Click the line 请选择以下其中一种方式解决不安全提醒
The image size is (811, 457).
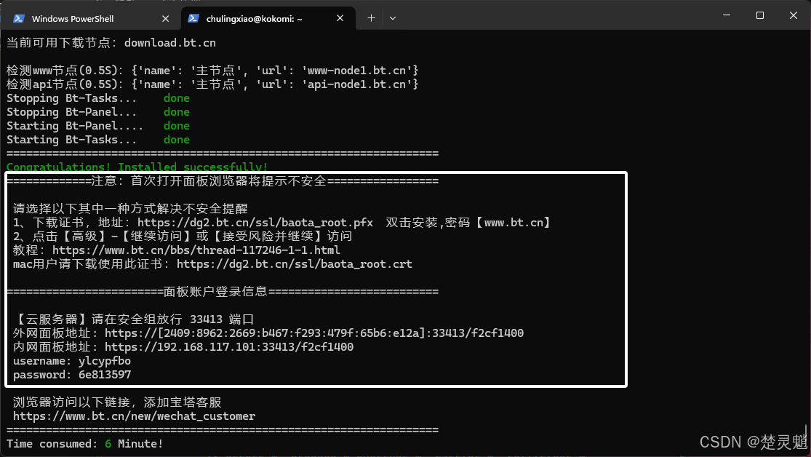pyautogui.click(x=130, y=209)
